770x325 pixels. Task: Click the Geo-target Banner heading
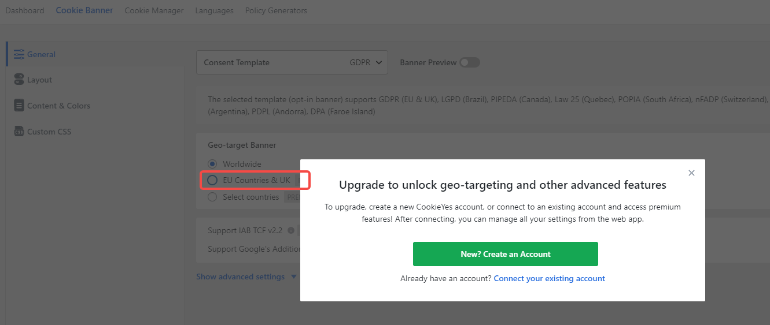pos(242,145)
